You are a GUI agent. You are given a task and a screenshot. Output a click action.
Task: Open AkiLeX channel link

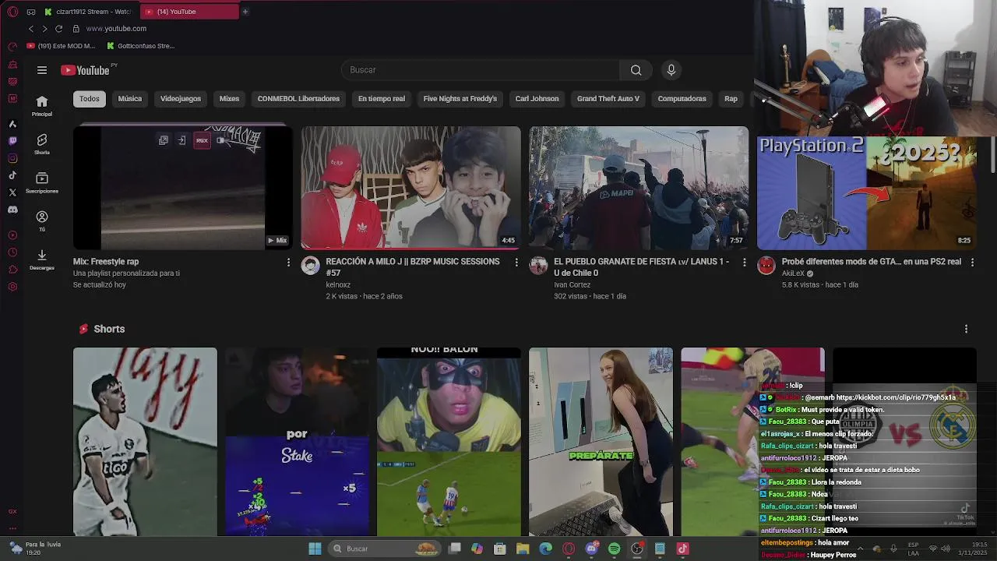(793, 273)
